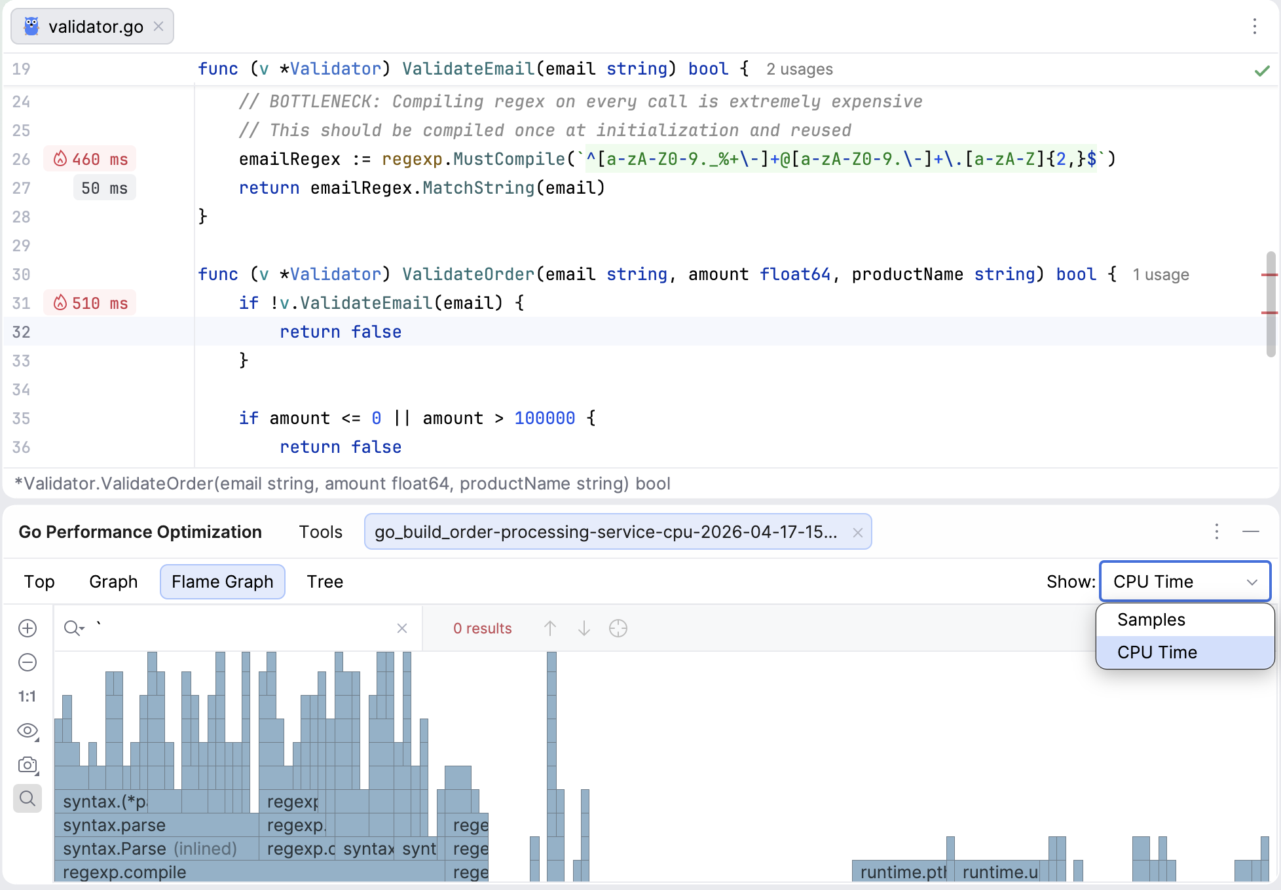Click the ValidateOrder breadcrumb at editor bottom

coord(343,484)
